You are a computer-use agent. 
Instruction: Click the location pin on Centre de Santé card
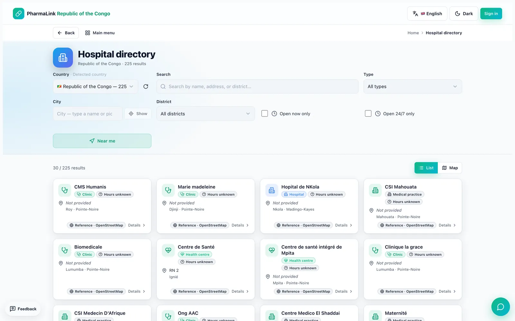164,270
